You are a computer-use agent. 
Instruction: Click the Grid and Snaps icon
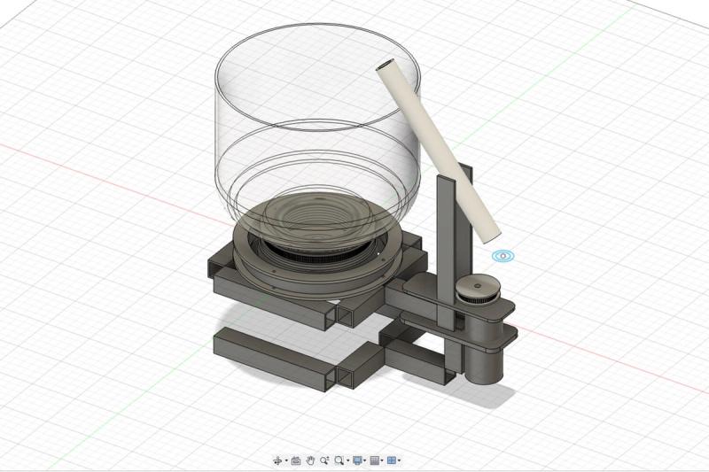(374, 460)
